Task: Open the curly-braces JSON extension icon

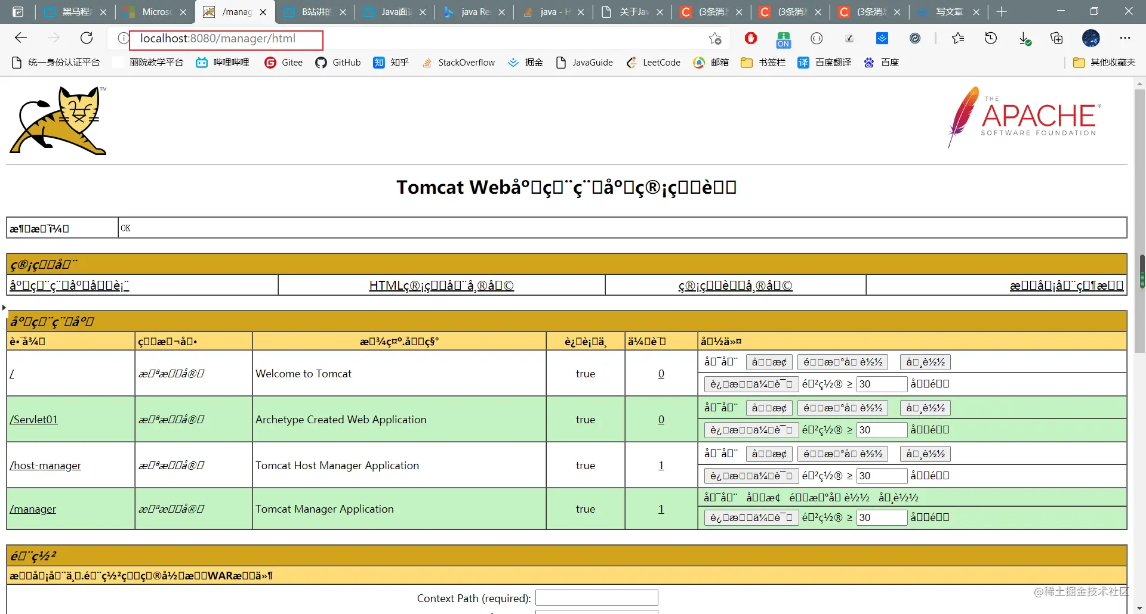Action: (817, 38)
